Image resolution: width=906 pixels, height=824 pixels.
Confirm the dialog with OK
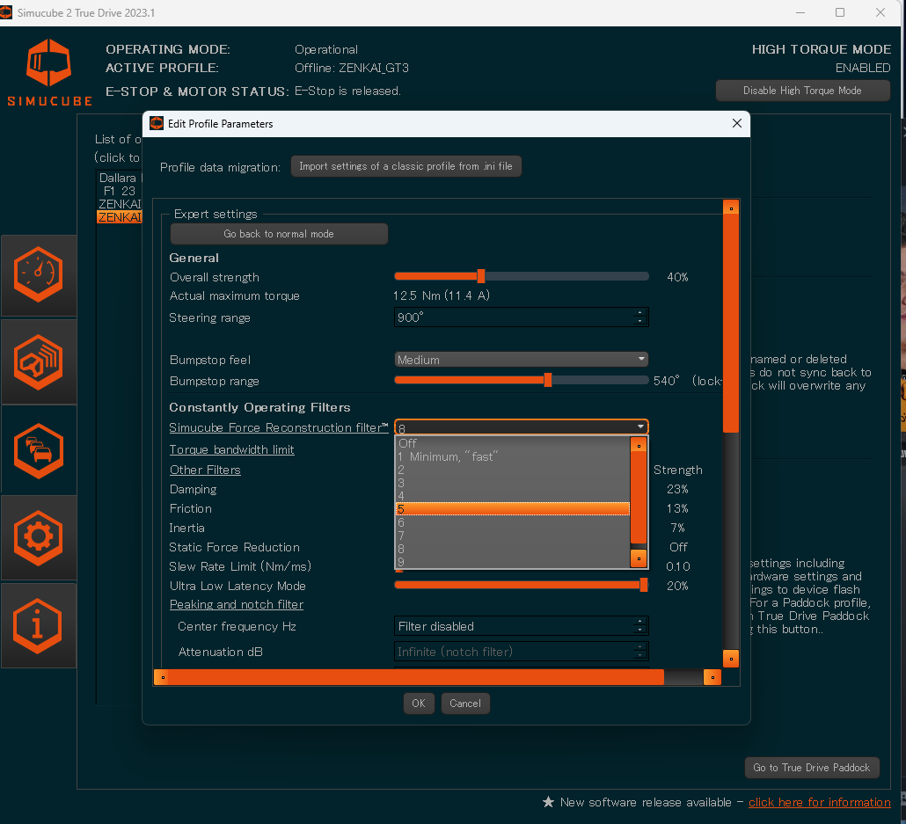(418, 704)
